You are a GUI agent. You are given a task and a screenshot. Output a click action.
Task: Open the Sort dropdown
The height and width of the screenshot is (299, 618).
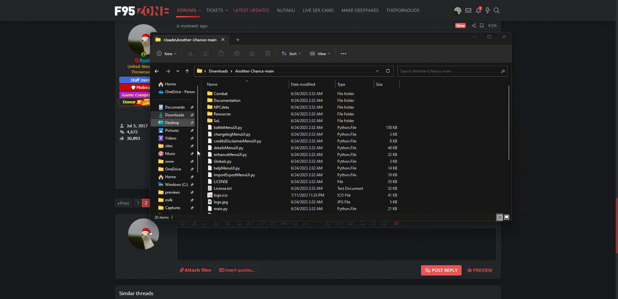click(x=291, y=54)
